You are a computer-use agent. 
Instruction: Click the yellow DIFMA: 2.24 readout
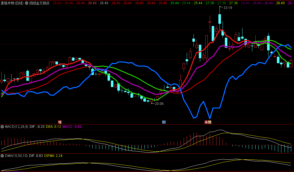tap(53, 156)
